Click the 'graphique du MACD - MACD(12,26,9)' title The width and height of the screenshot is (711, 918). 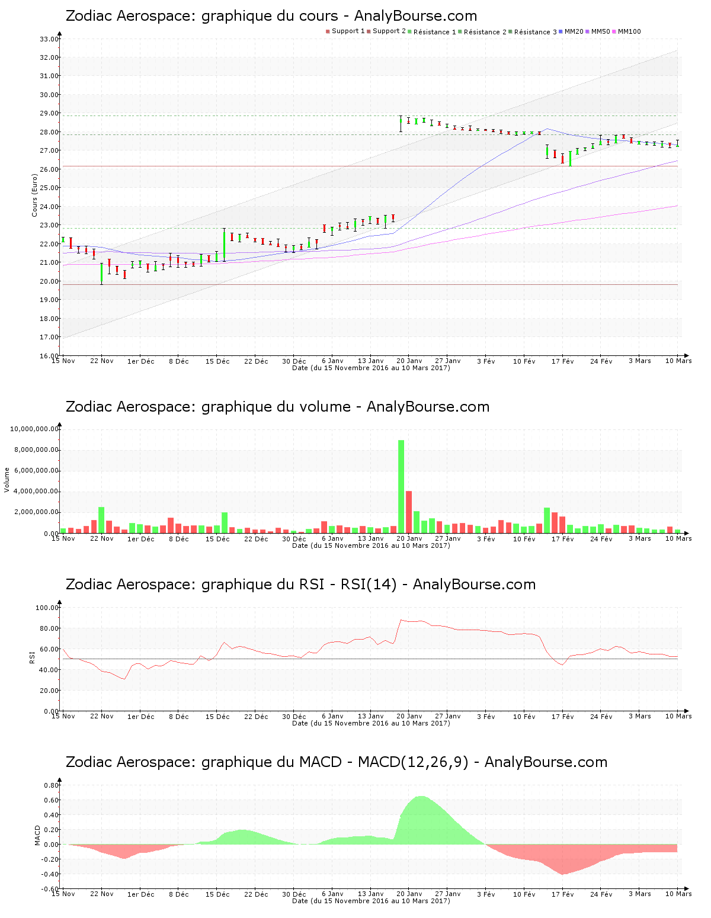tap(337, 762)
